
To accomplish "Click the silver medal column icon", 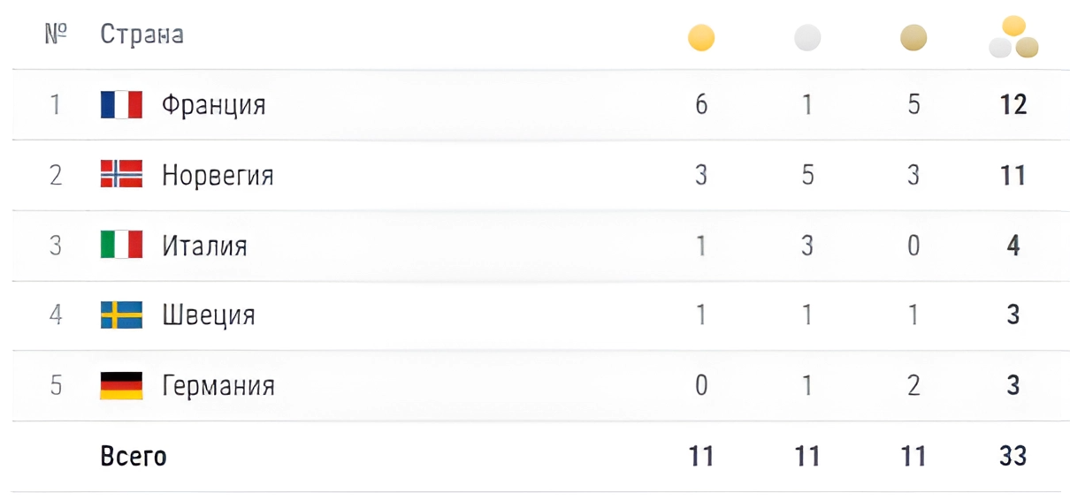I will (807, 38).
